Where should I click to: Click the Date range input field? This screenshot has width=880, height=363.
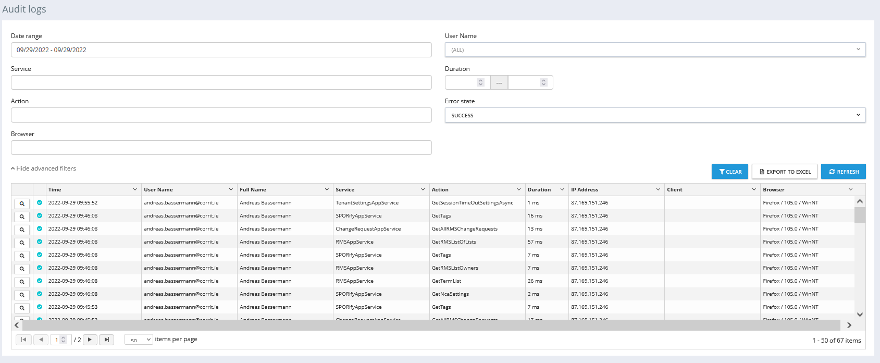tap(221, 50)
